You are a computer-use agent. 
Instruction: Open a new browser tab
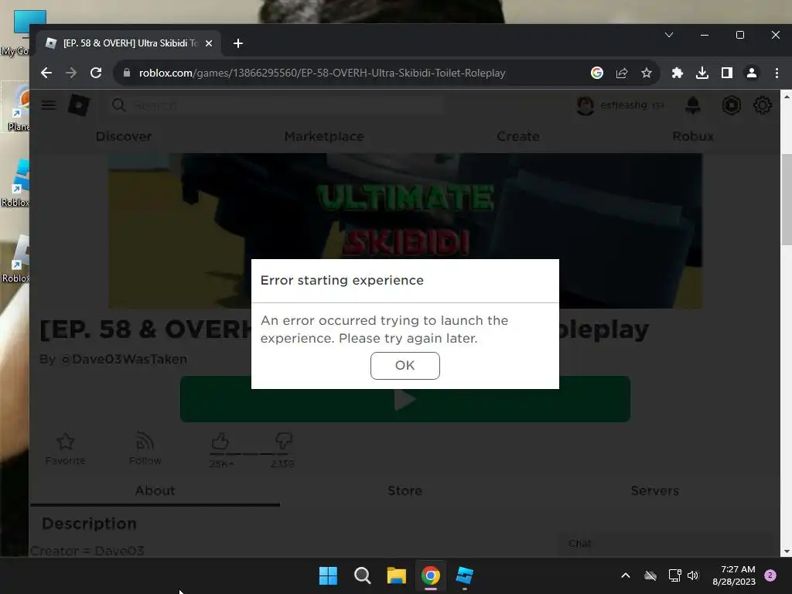(238, 43)
